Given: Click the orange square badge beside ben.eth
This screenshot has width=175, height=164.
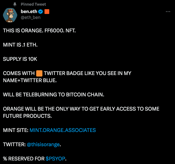Looking at the screenshot, I should click(x=47, y=12).
